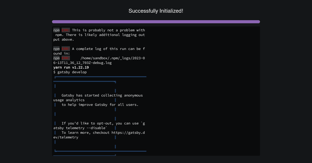Click the blue border of the telemetry box
Screen dimensions: 312x163
pyautogui.click(x=115, y=114)
